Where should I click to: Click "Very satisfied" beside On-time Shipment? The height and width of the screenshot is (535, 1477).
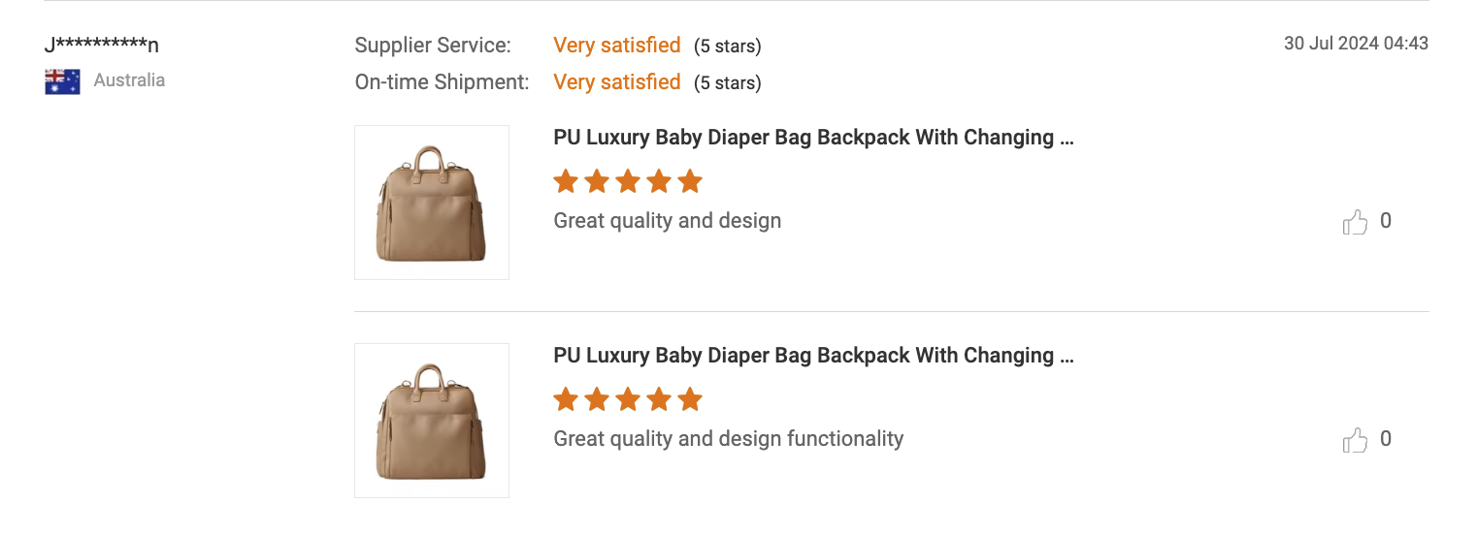617,82
